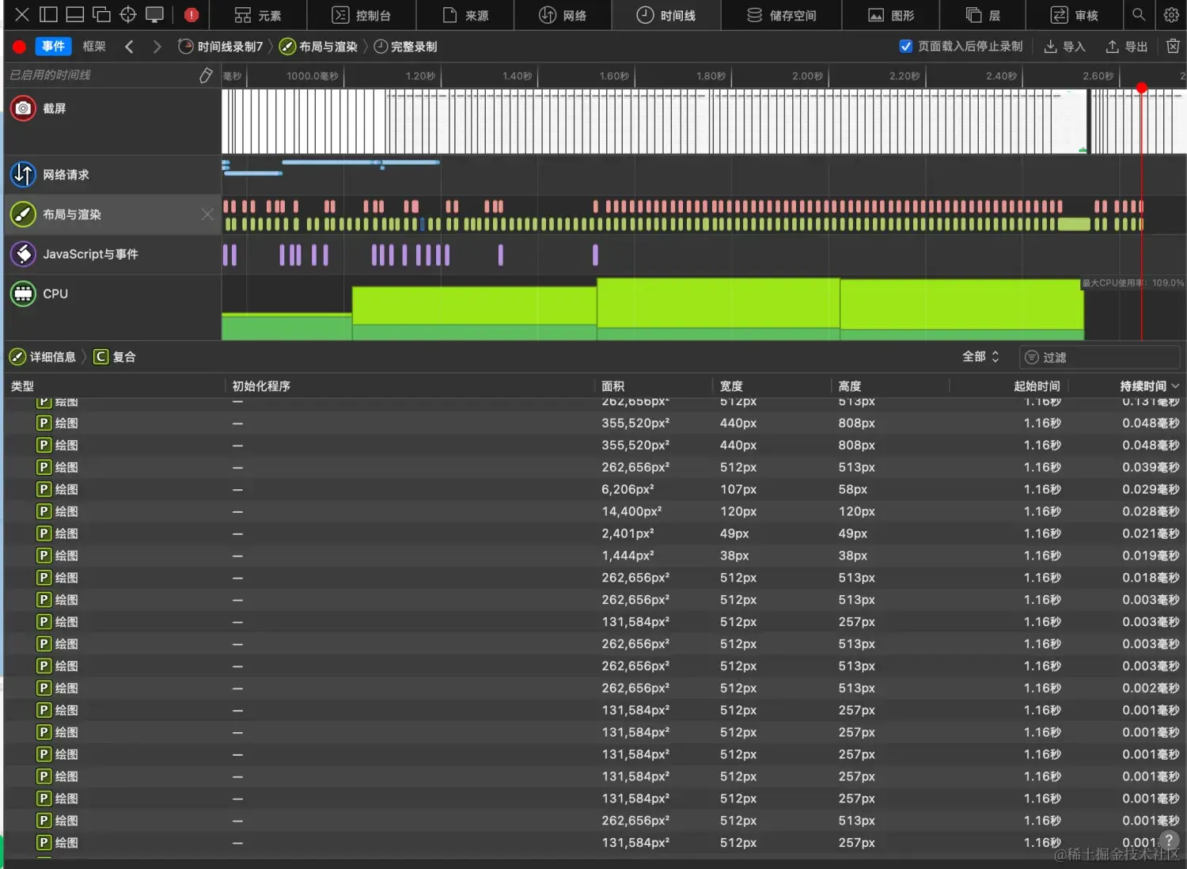Detach inspector into separate window icon

[x=101, y=14]
